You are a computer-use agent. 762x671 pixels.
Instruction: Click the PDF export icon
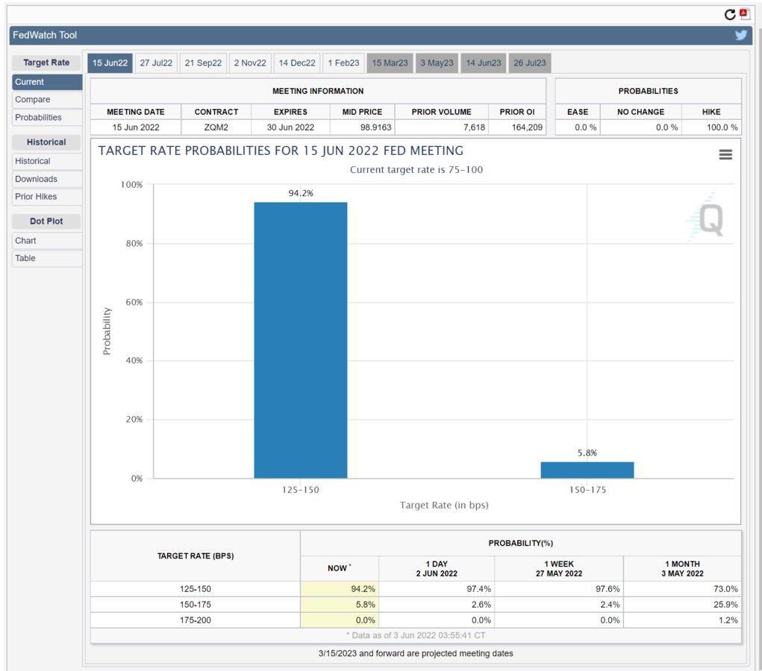point(745,14)
